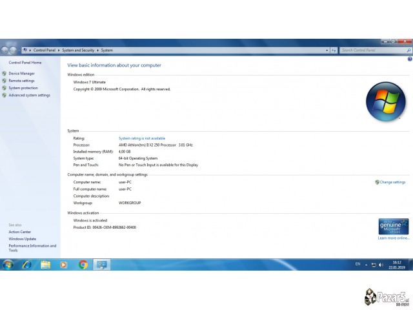The image size is (413, 310).
Task: Go to Control Panel Home
Action: [25, 63]
